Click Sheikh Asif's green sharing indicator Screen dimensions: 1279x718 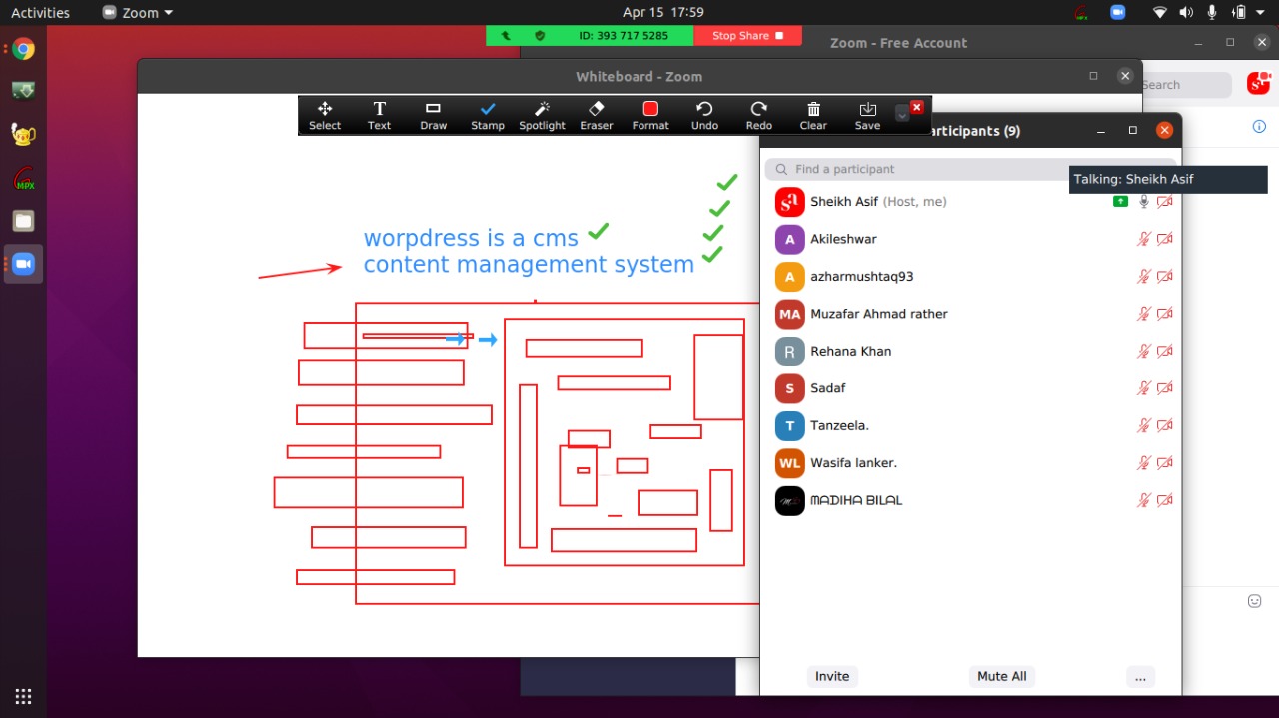1121,202
